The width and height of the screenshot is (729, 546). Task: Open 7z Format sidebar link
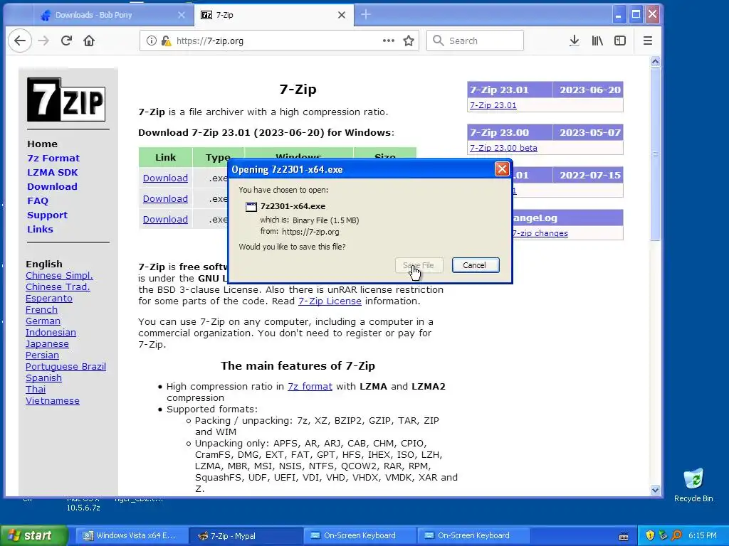(x=53, y=159)
